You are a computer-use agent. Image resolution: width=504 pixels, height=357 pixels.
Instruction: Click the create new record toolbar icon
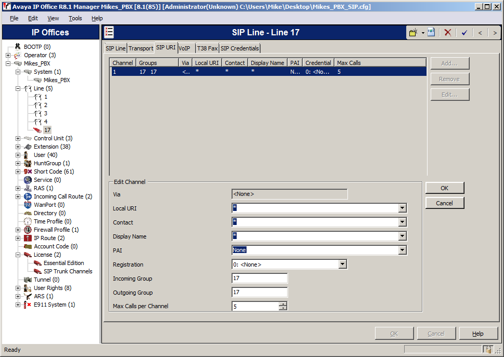point(413,32)
